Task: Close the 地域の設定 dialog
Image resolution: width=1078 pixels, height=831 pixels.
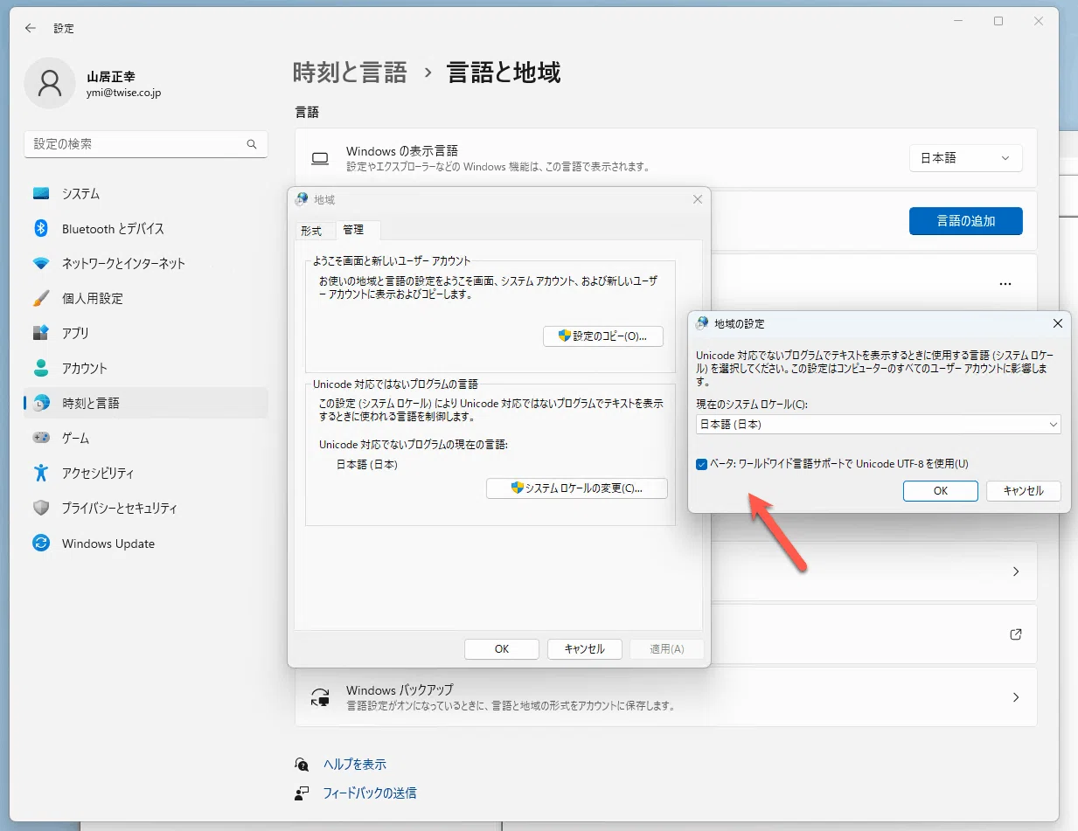Action: coord(1058,323)
